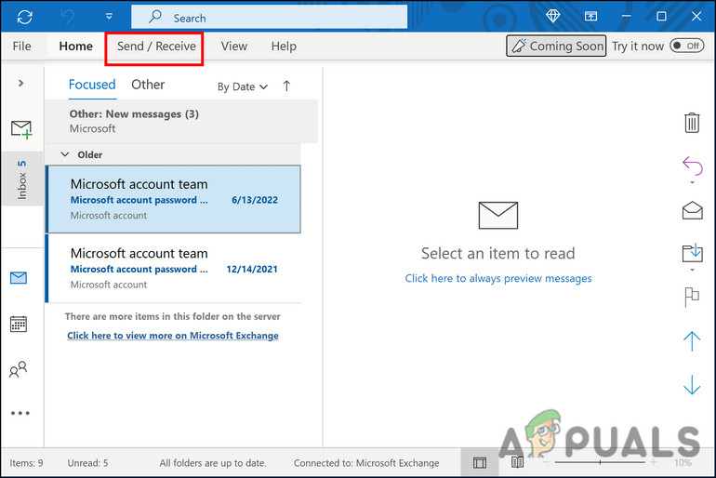Switch to Calendar view icon
The image size is (716, 478).
tap(19, 324)
